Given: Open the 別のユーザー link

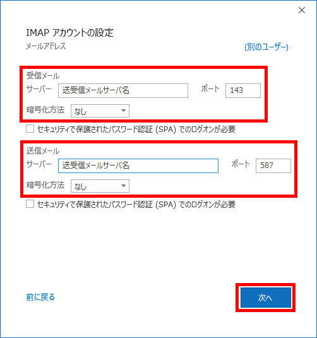Looking at the screenshot, I should tap(266, 47).
